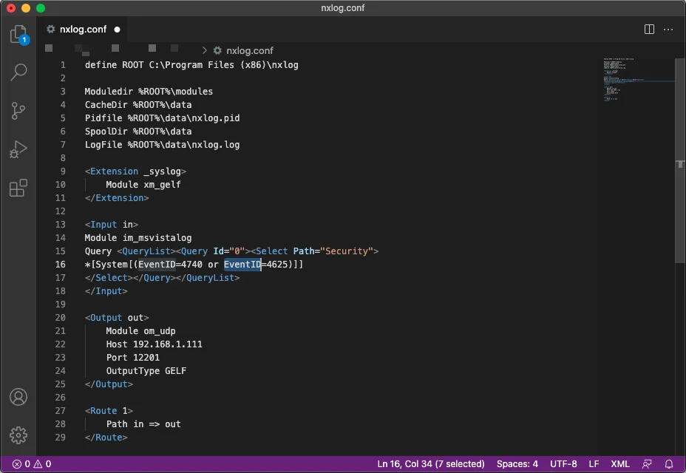Click closing '</Extension>' tag on line 11
This screenshot has width=686, height=473.
(x=117, y=198)
